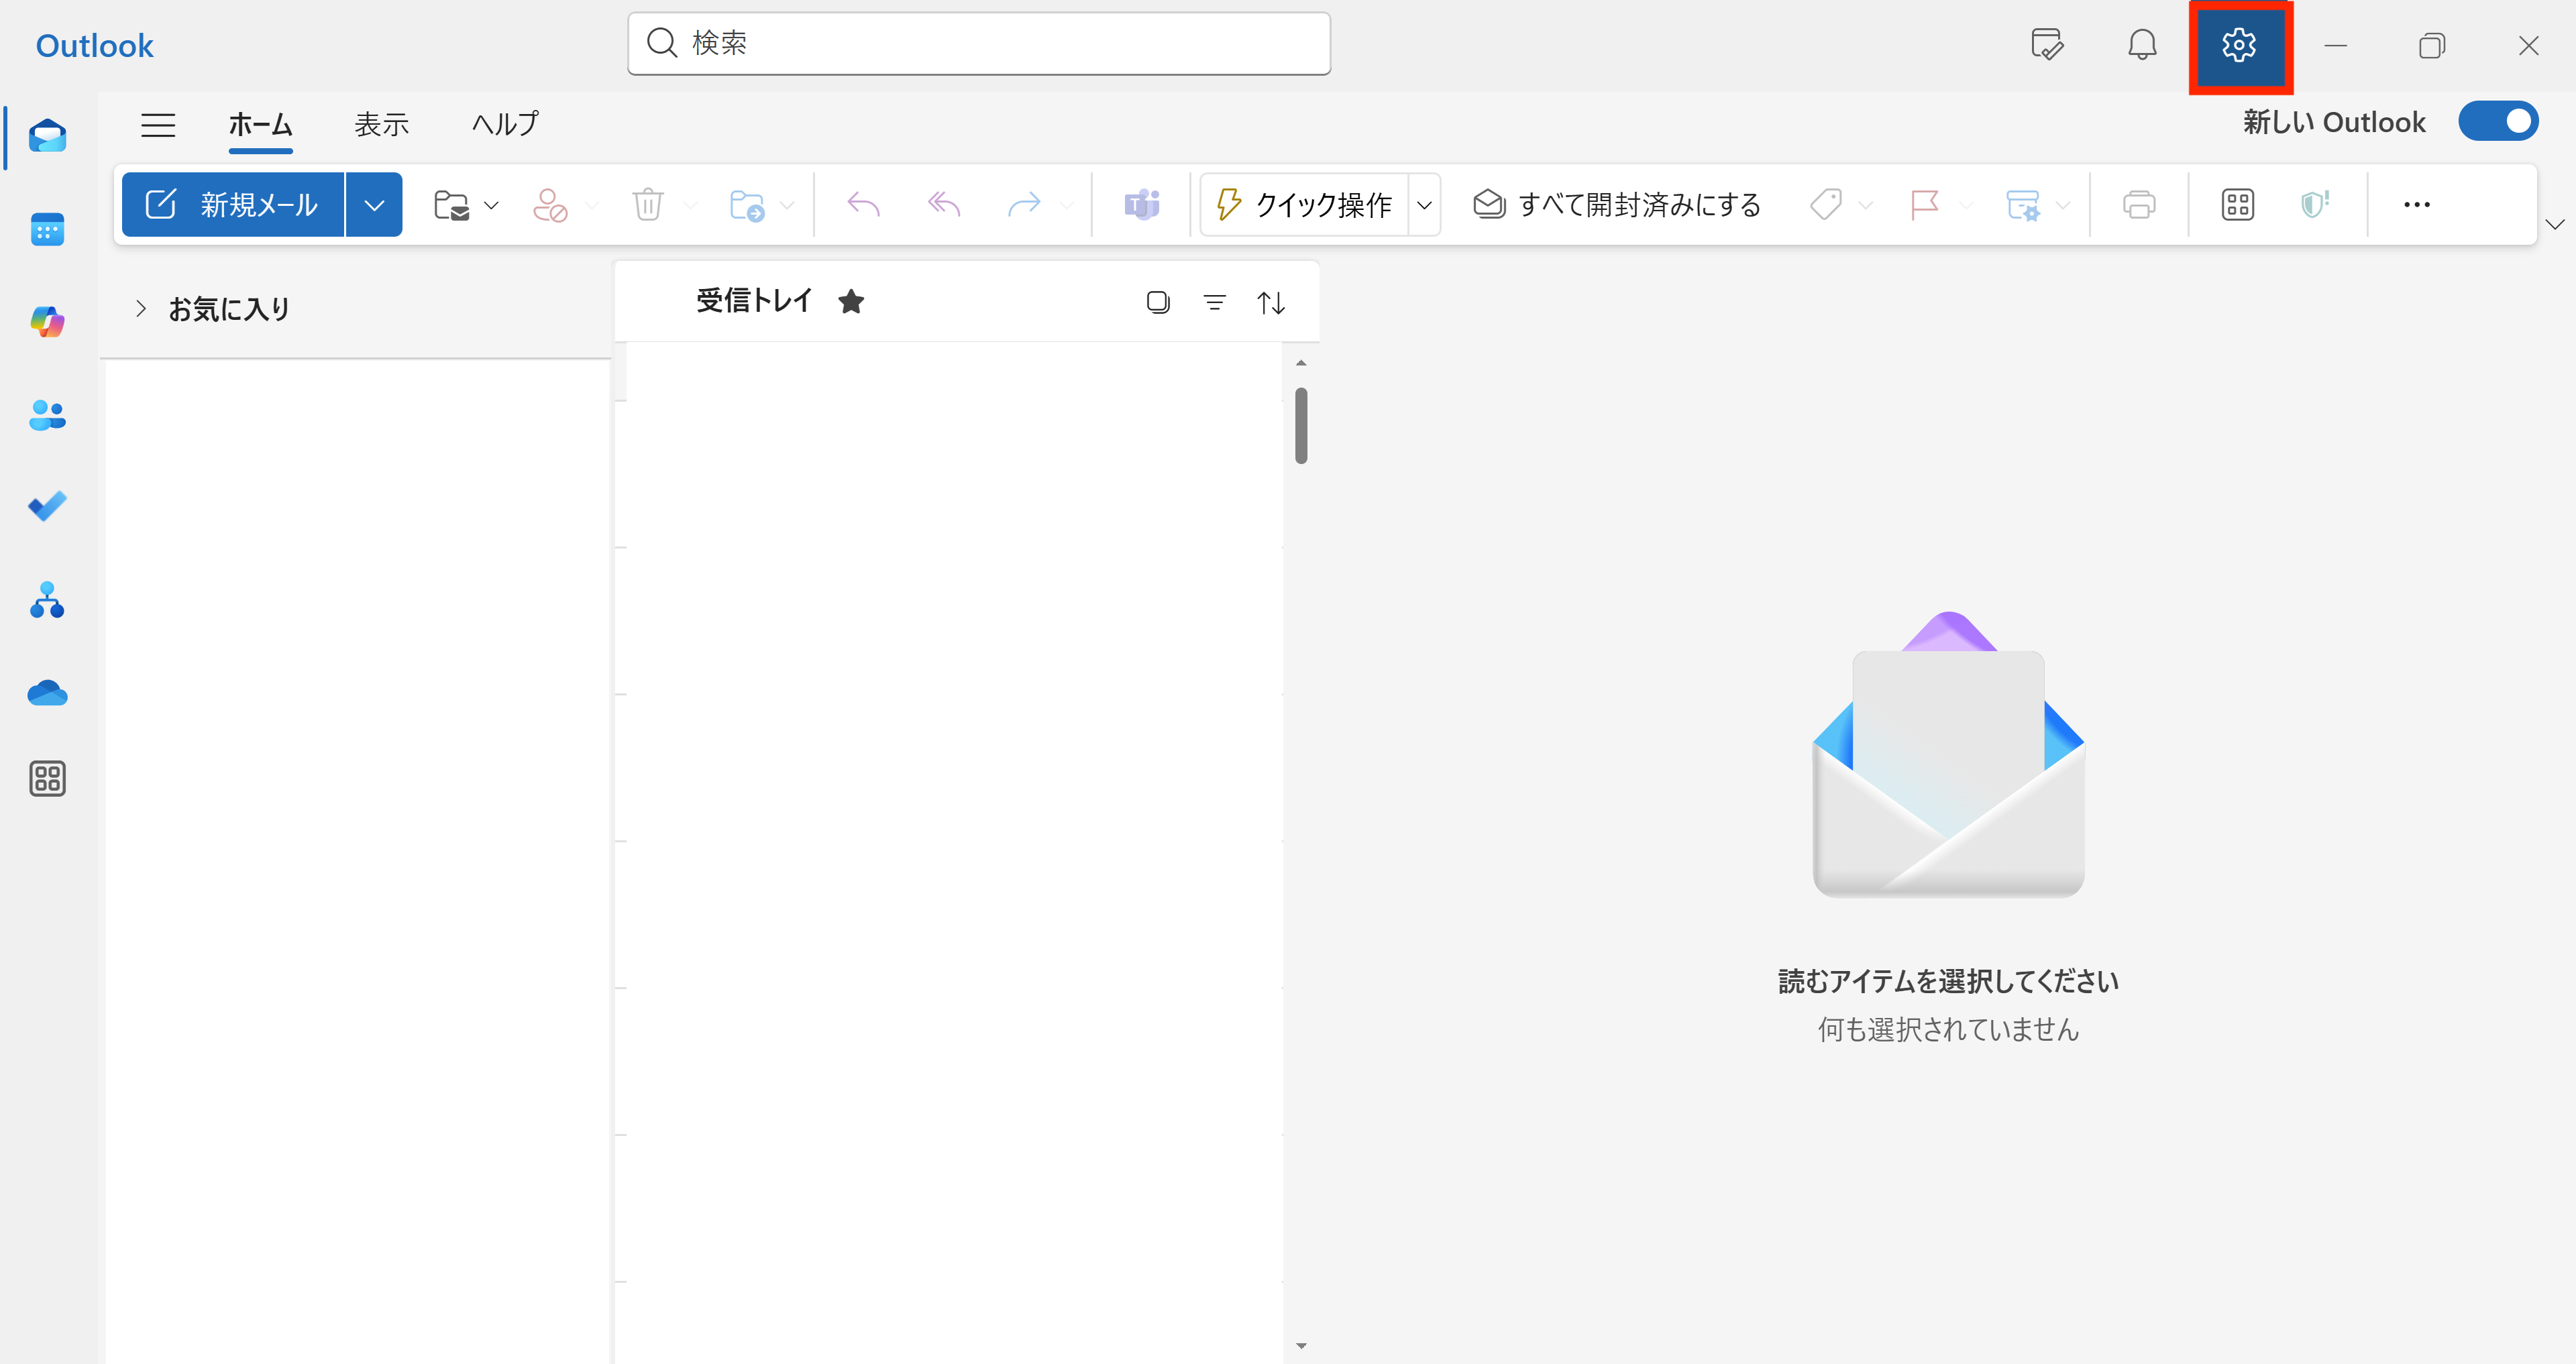This screenshot has height=1364, width=2576.
Task: Click the Categorize tag icon
Action: (1826, 205)
